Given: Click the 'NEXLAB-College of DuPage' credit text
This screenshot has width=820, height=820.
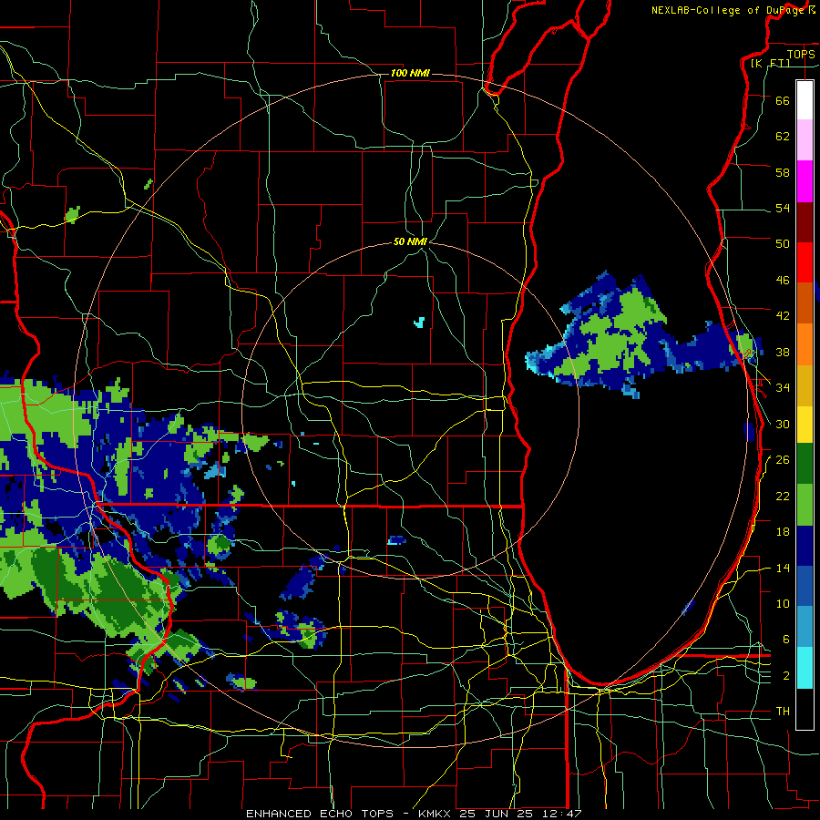Looking at the screenshot, I should (727, 10).
